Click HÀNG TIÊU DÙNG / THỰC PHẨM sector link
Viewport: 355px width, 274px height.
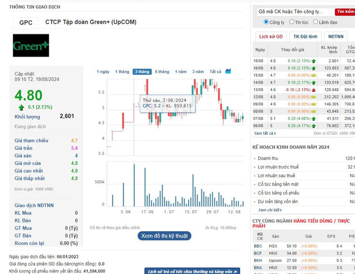coord(301,224)
